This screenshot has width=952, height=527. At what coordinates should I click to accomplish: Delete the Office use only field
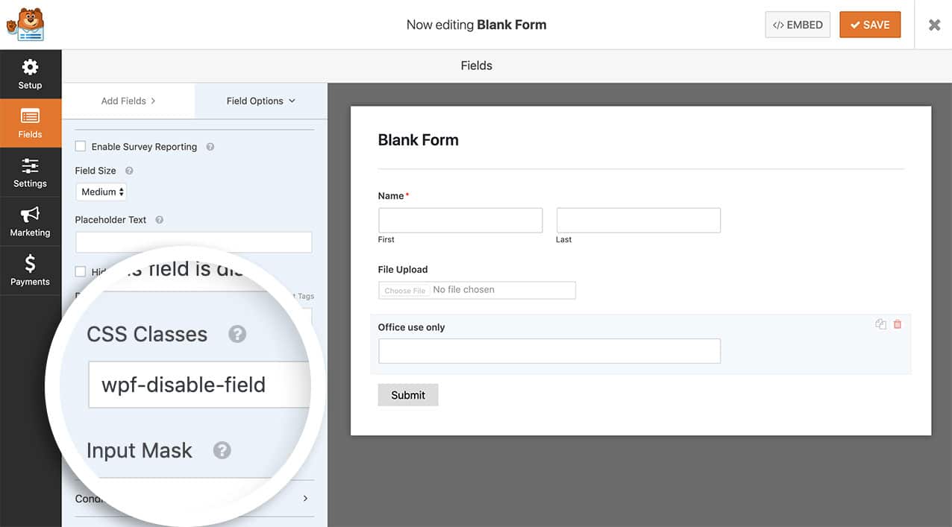point(898,324)
